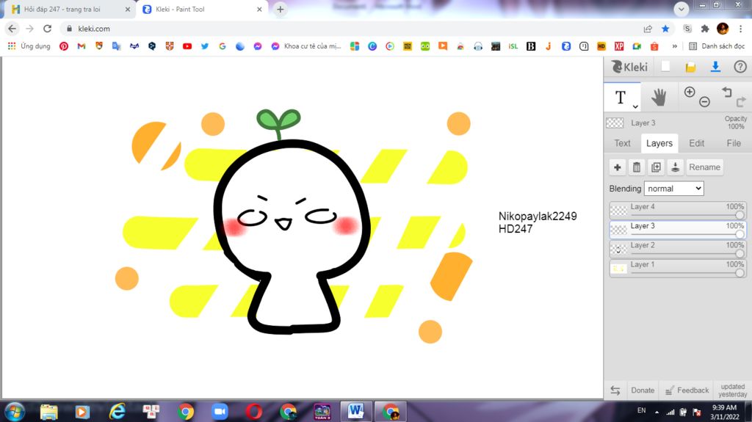The height and width of the screenshot is (422, 752).
Task: Open a new browser tab
Action: tap(280, 9)
